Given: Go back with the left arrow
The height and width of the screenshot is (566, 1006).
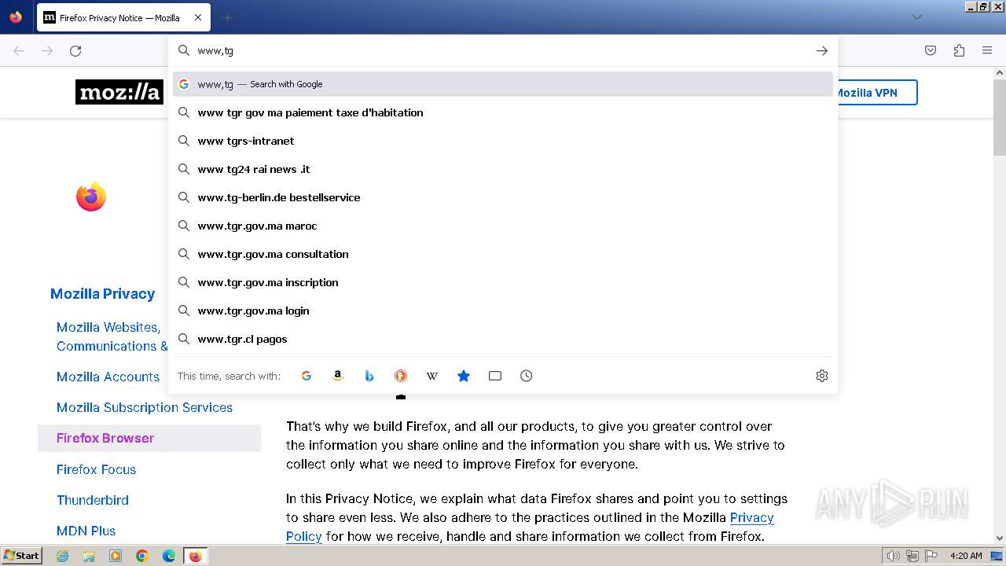Looking at the screenshot, I should 19,51.
